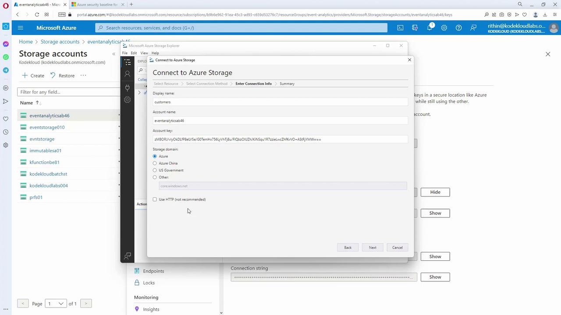This screenshot has width=561, height=315.
Task: Expand tree node in Storage Explorer
Action: pyautogui.click(x=139, y=93)
